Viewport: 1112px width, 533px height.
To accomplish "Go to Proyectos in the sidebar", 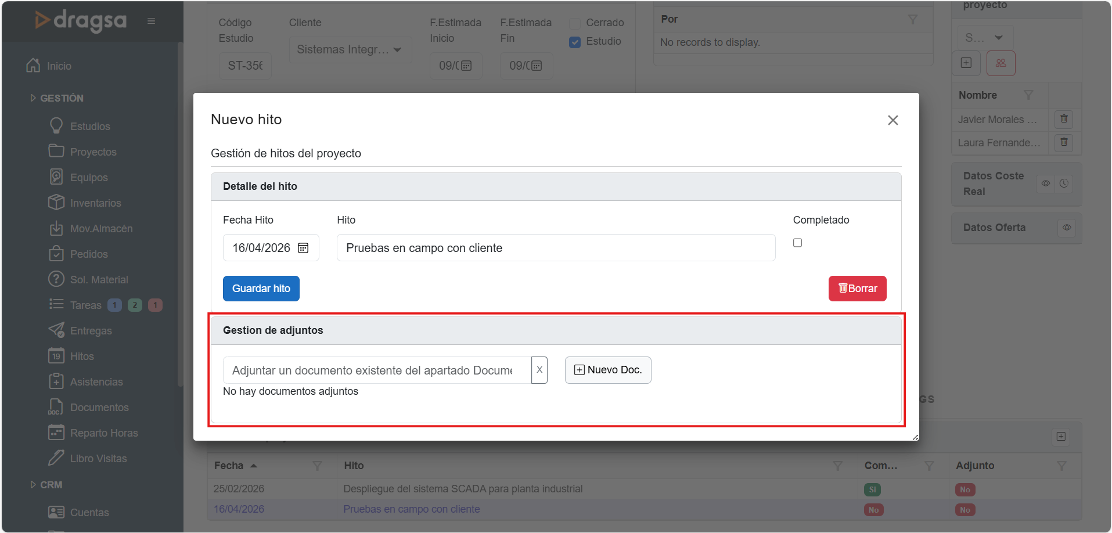I will 93,152.
